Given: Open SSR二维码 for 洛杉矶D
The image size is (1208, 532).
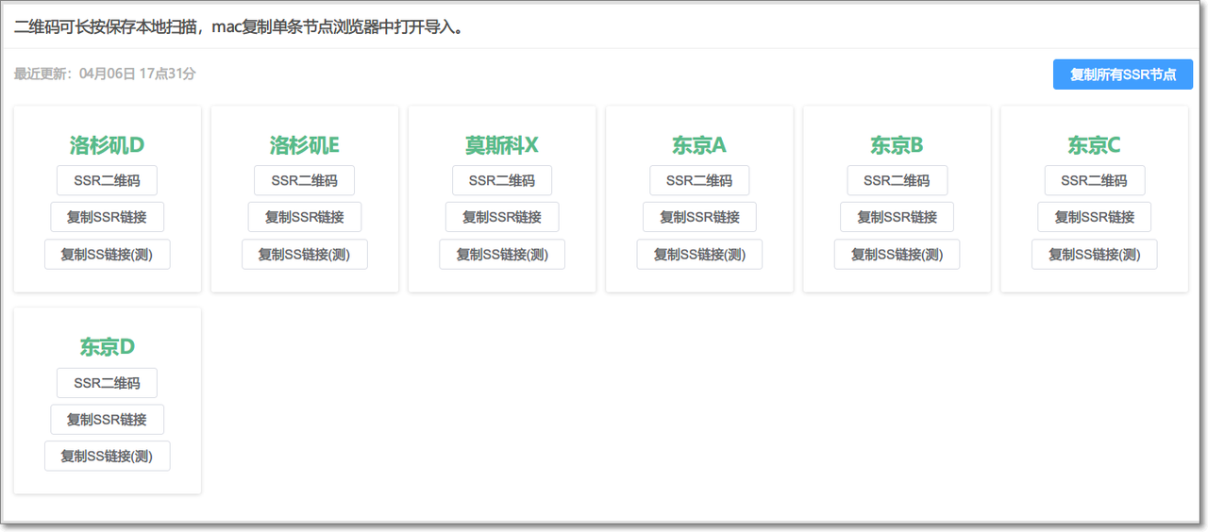Looking at the screenshot, I should (107, 180).
